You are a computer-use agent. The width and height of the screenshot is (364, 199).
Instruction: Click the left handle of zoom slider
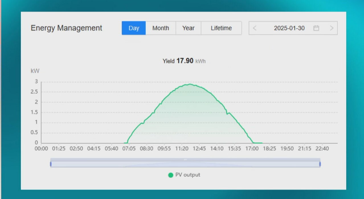[x=51, y=164]
